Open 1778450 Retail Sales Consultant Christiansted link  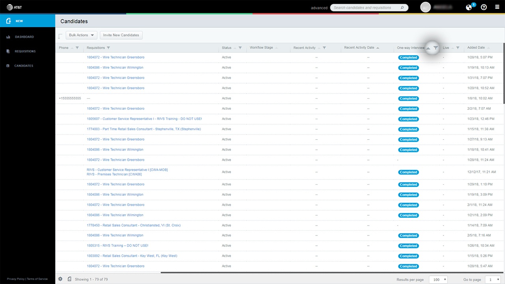tap(134, 225)
